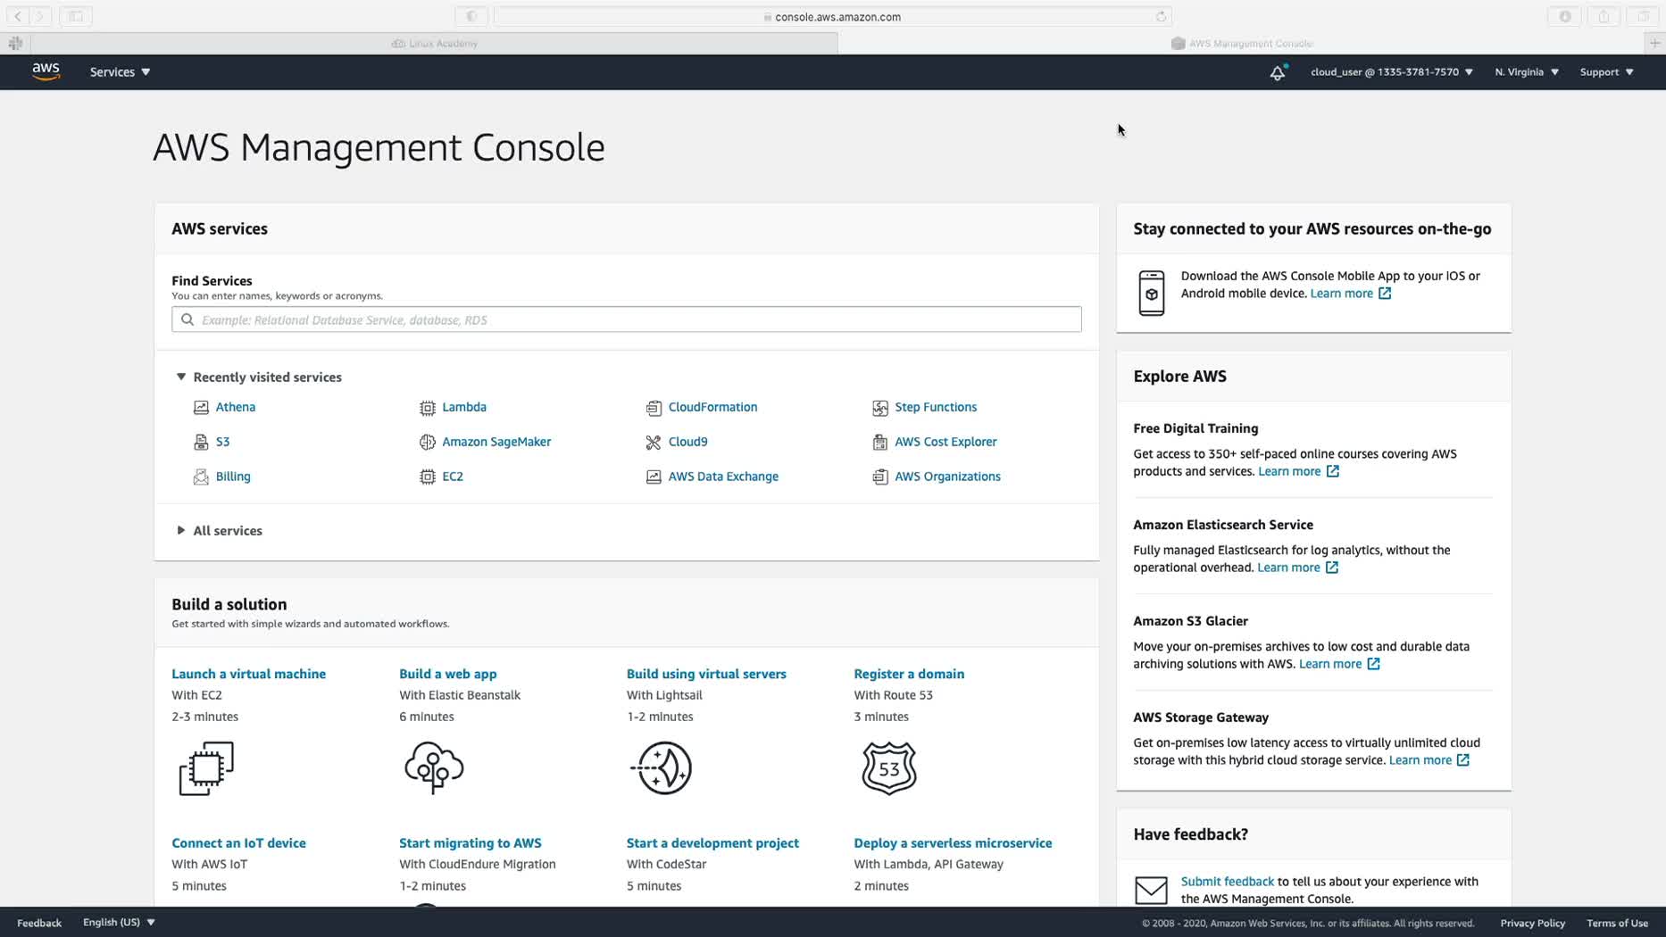This screenshot has height=937, width=1666.
Task: Open the Support dropdown menu
Action: pyautogui.click(x=1606, y=72)
